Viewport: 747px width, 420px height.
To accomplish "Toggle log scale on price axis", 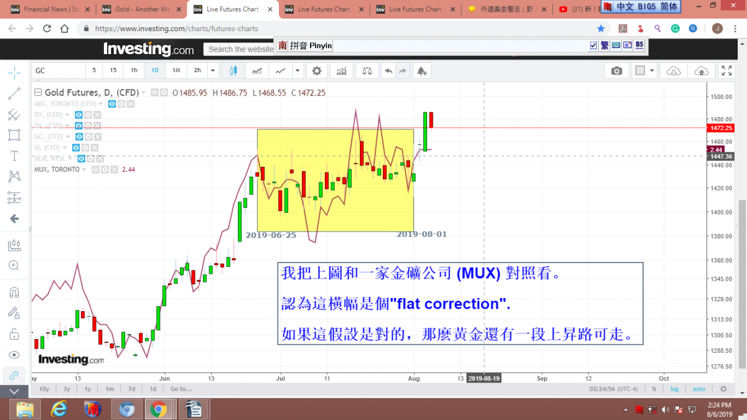I will pyautogui.click(x=674, y=389).
